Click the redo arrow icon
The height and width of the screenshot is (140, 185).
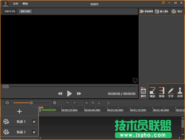(75, 103)
